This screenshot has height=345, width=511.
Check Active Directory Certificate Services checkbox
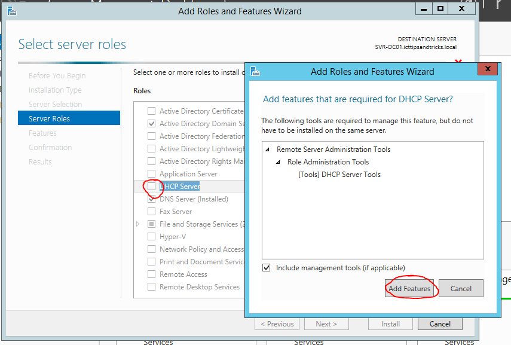click(x=152, y=111)
